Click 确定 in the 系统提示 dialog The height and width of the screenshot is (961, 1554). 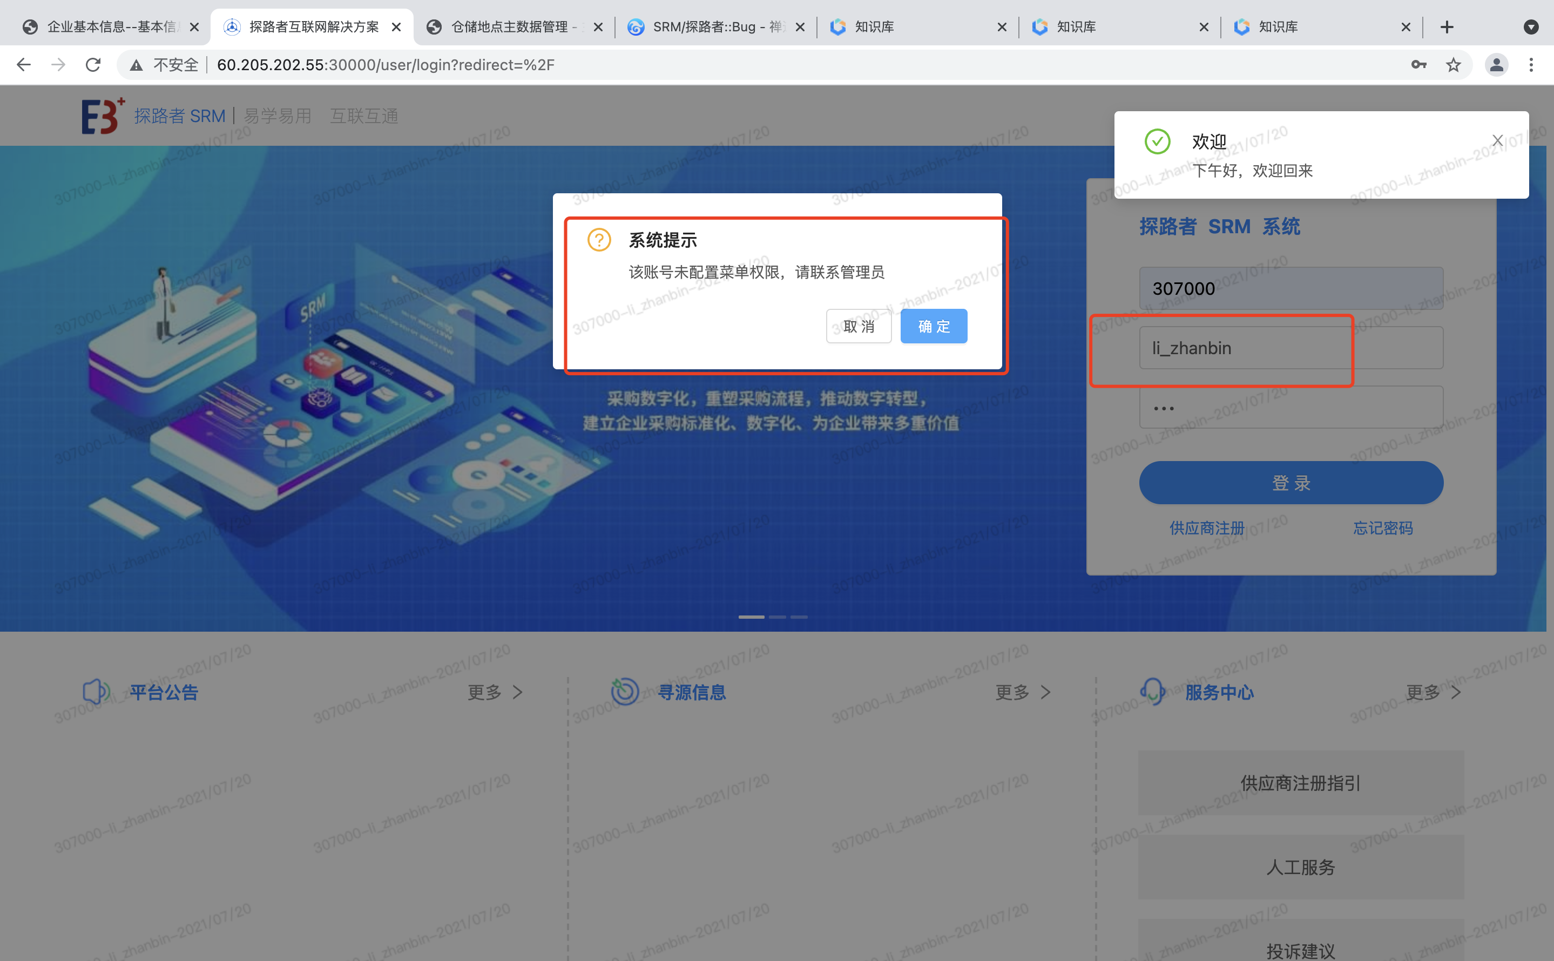933,327
